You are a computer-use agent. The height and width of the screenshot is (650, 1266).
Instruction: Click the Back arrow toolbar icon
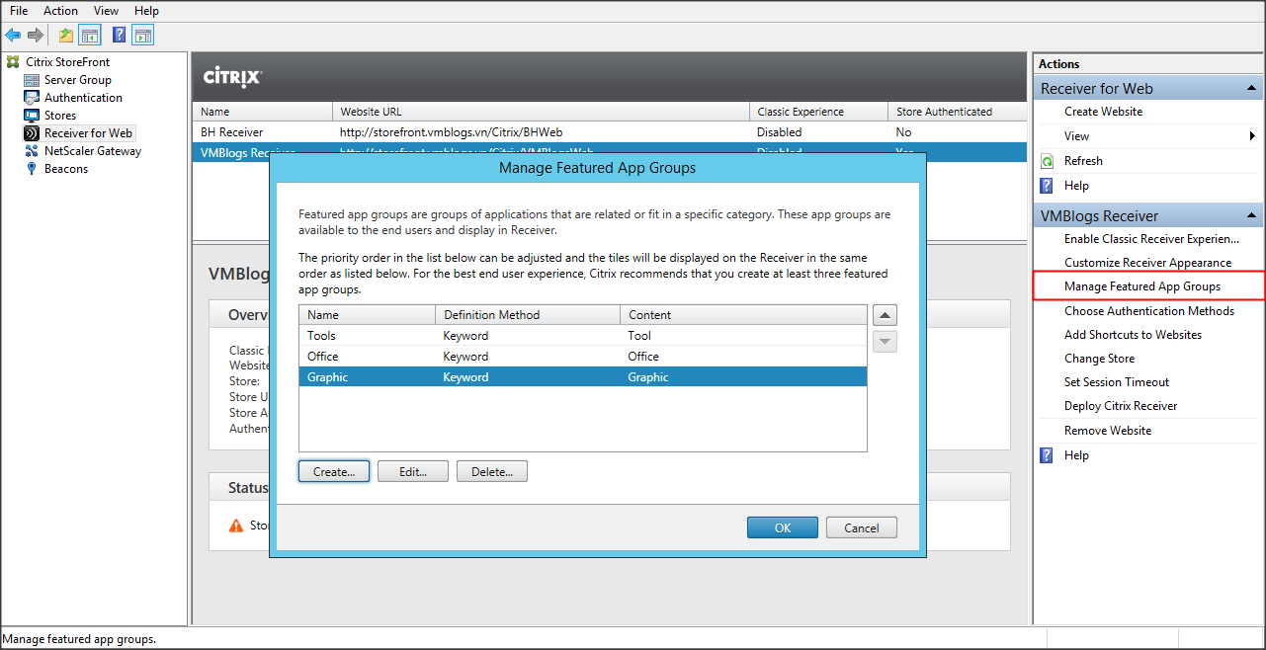pos(13,36)
